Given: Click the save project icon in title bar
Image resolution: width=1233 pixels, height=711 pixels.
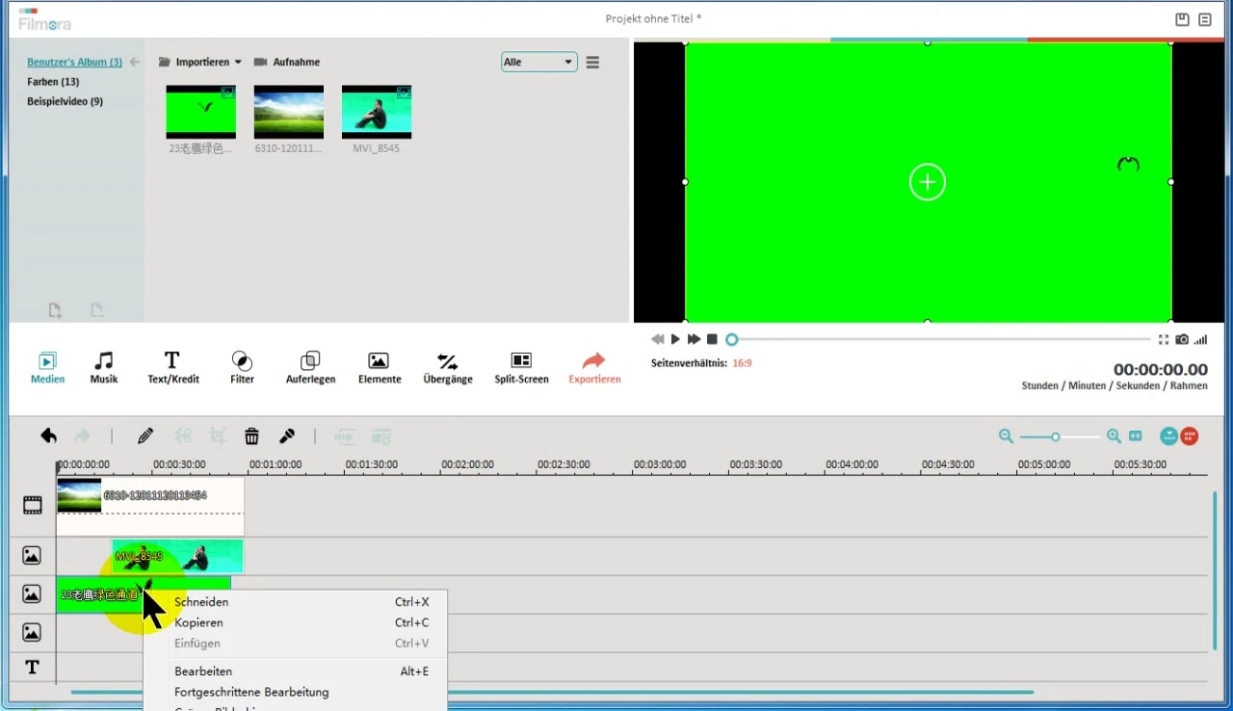Looking at the screenshot, I should [1182, 19].
